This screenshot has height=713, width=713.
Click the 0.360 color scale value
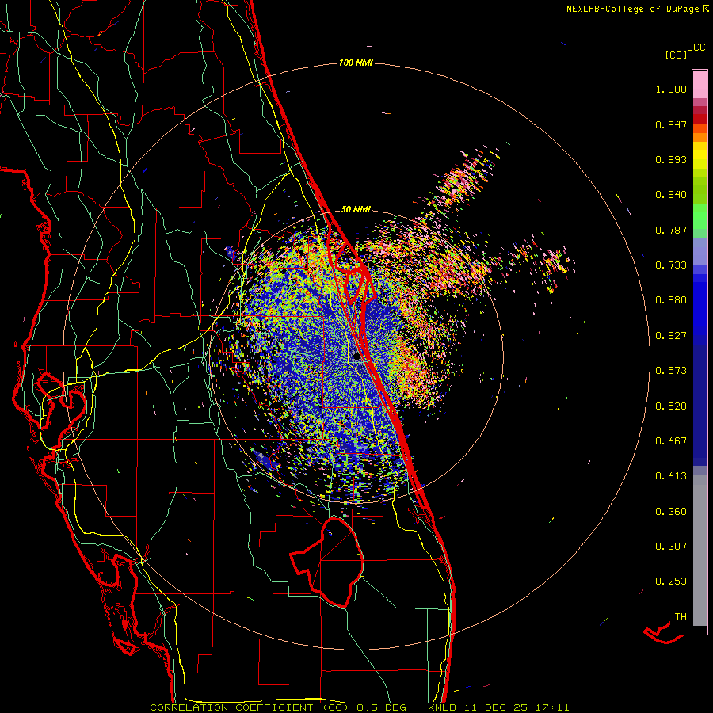pyautogui.click(x=671, y=512)
